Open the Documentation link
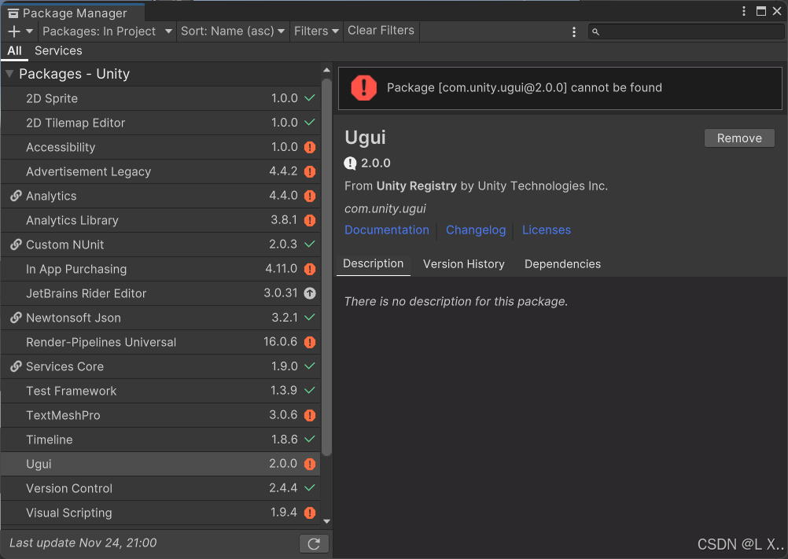Viewport: 788px width, 559px height. point(387,230)
